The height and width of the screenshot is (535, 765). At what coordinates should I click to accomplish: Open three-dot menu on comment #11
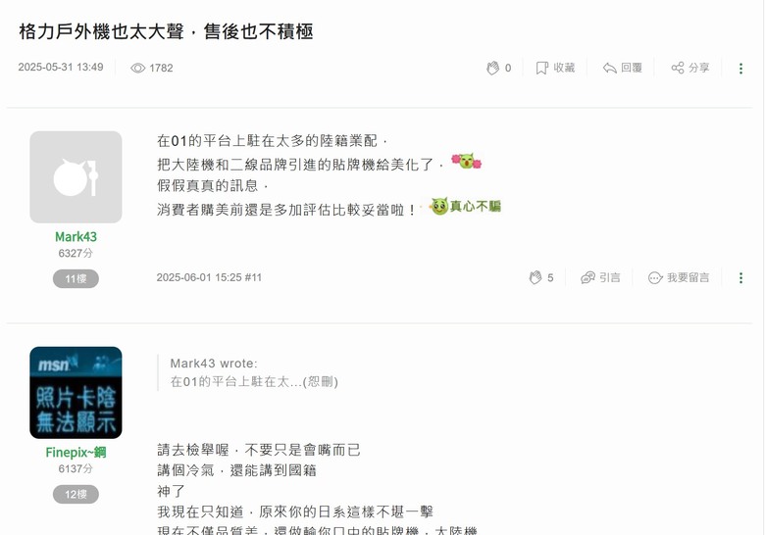740,277
